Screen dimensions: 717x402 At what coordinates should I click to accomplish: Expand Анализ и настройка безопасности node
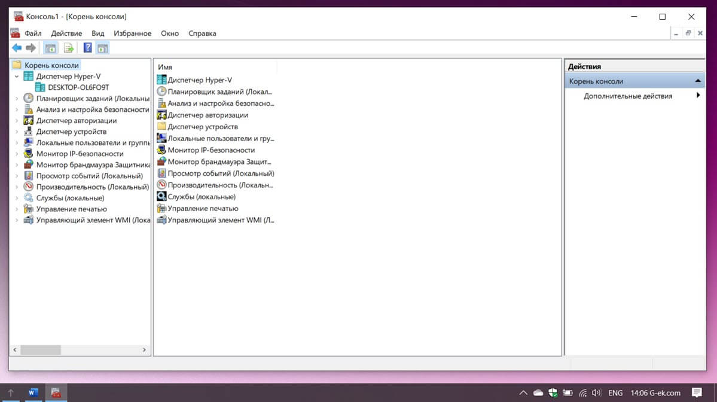point(17,109)
